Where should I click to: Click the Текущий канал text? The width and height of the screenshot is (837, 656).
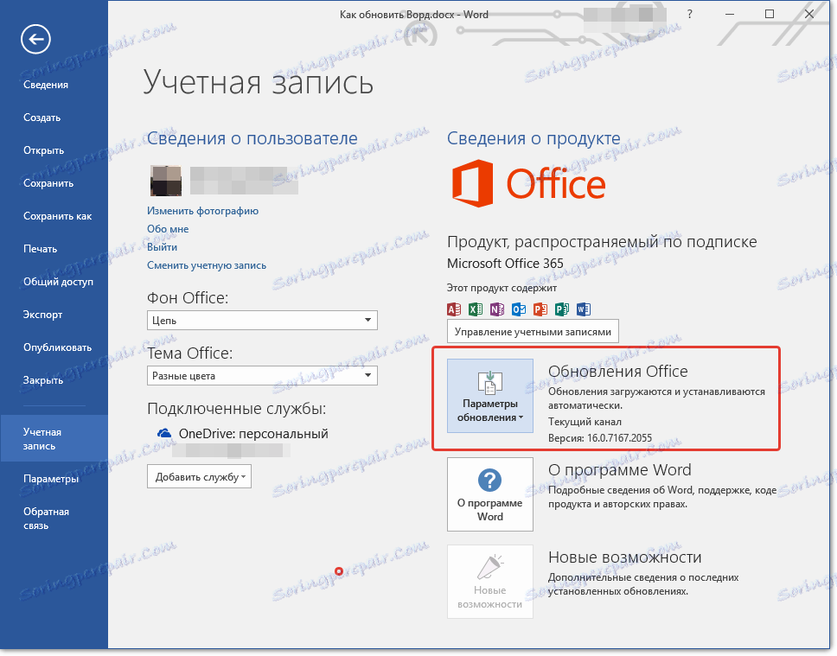[585, 422]
